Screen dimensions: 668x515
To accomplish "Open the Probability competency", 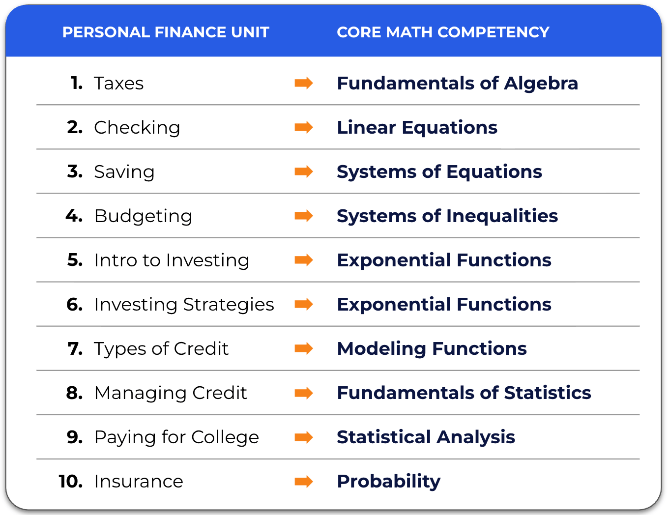I will (x=388, y=481).
